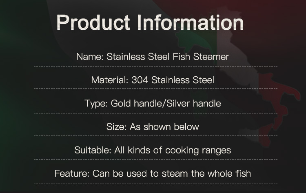Screen dimensions: 306x193
Task: Click the word Product in the heading
Action: (x=93, y=22)
